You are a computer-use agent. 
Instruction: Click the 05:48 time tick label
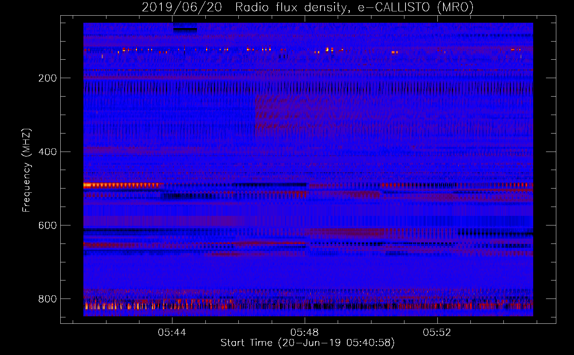[305, 333]
